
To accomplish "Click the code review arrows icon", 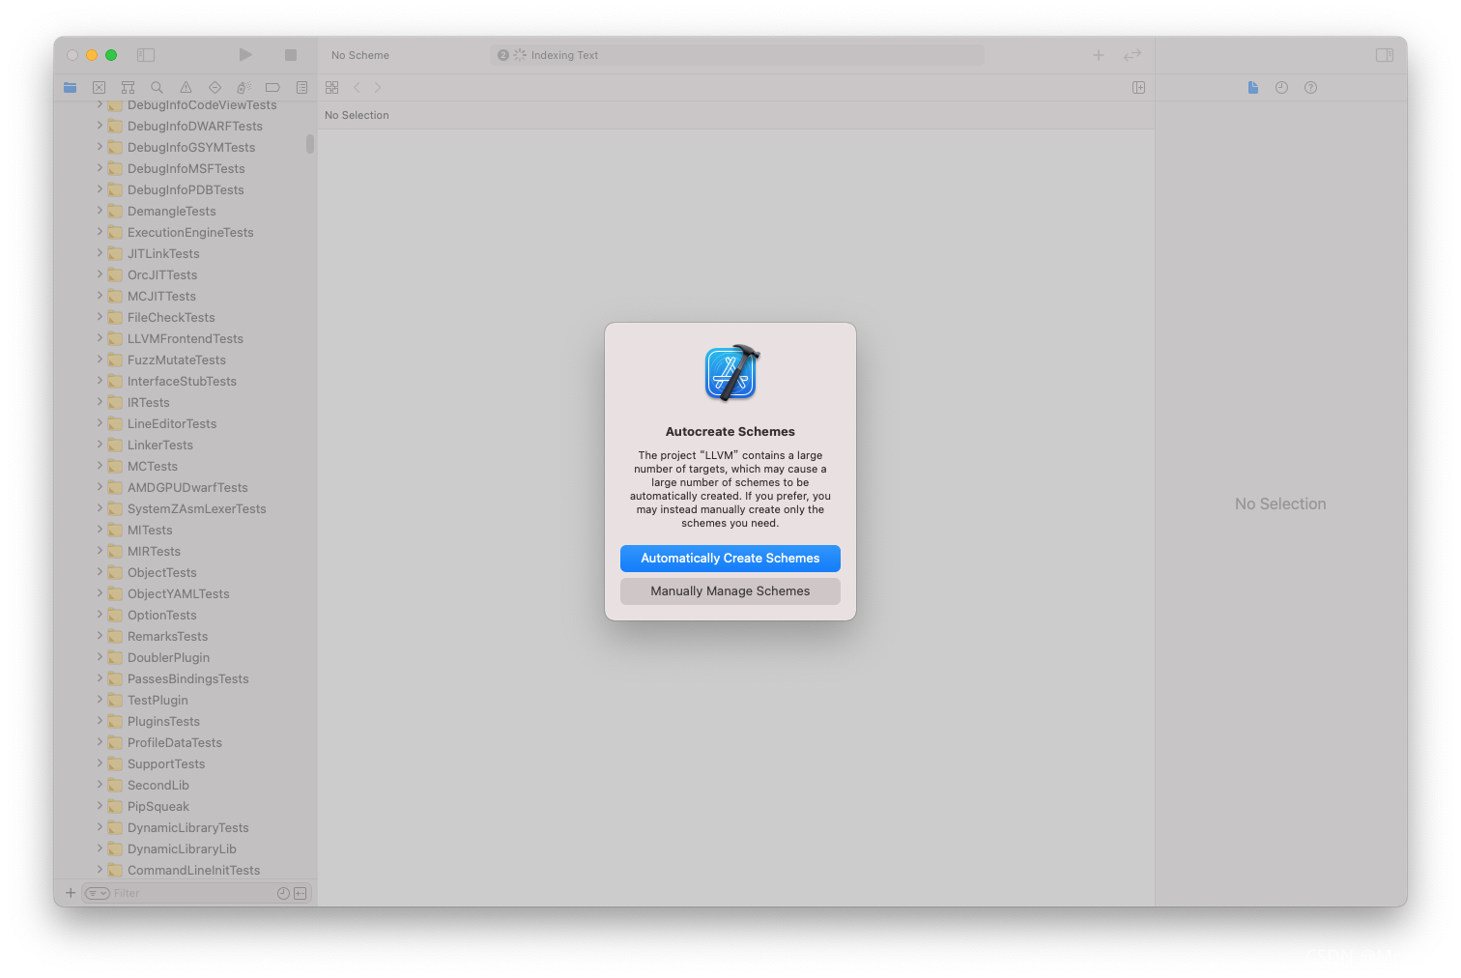I will (x=1132, y=55).
